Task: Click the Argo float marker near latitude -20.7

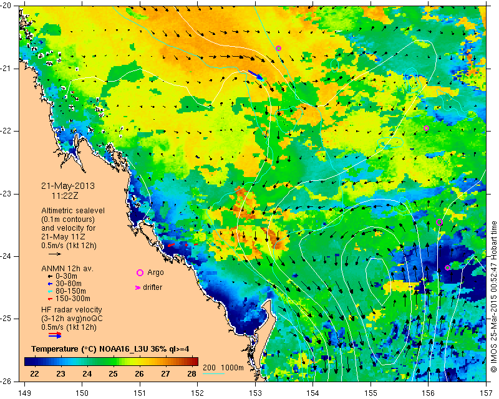Action: pyautogui.click(x=278, y=49)
